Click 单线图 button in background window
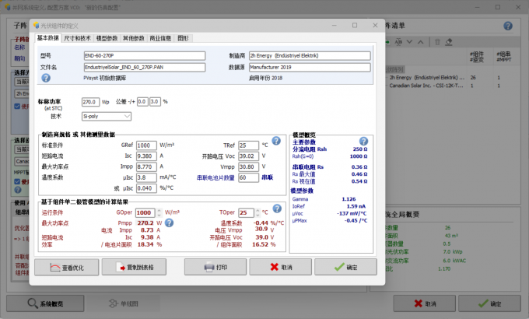 (x=123, y=303)
